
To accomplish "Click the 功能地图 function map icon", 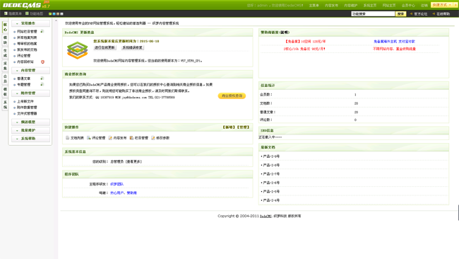I will 27,13.
